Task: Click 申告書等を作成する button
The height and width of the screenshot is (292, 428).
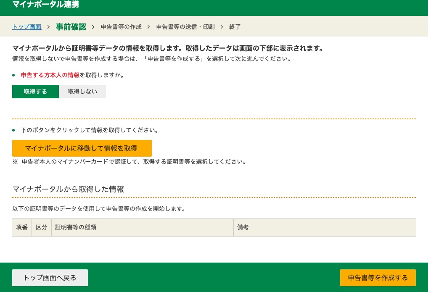Action: [378, 278]
